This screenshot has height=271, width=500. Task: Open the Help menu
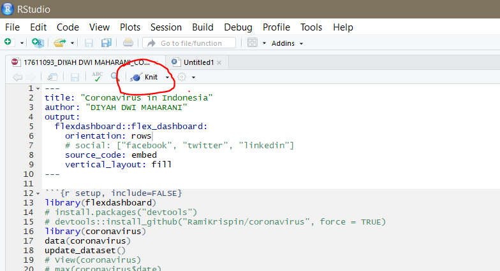(343, 27)
